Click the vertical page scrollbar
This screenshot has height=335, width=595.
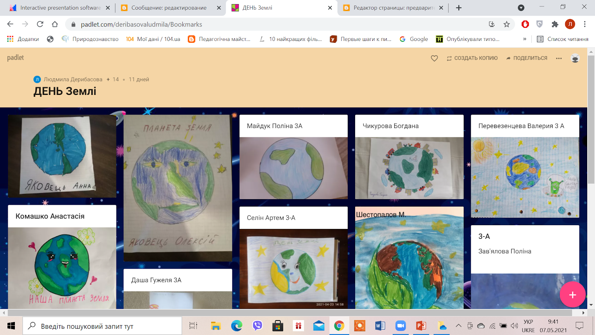pyautogui.click(x=591, y=119)
